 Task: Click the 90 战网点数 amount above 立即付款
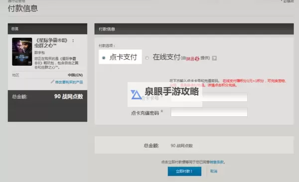tap(181, 146)
